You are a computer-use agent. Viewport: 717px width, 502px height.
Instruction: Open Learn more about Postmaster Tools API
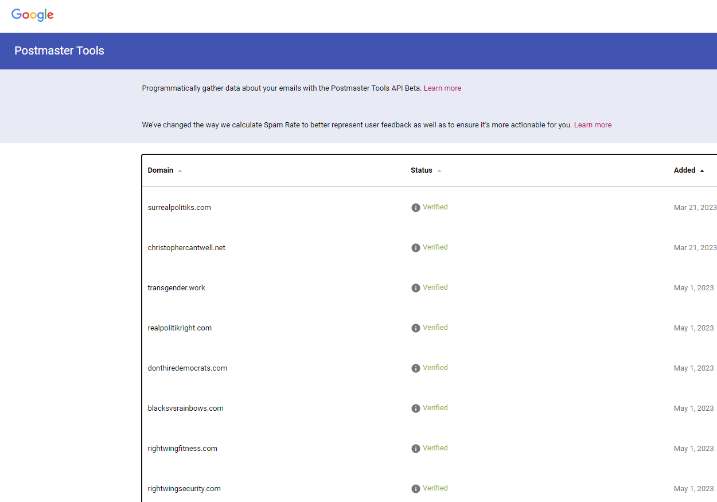pos(442,88)
